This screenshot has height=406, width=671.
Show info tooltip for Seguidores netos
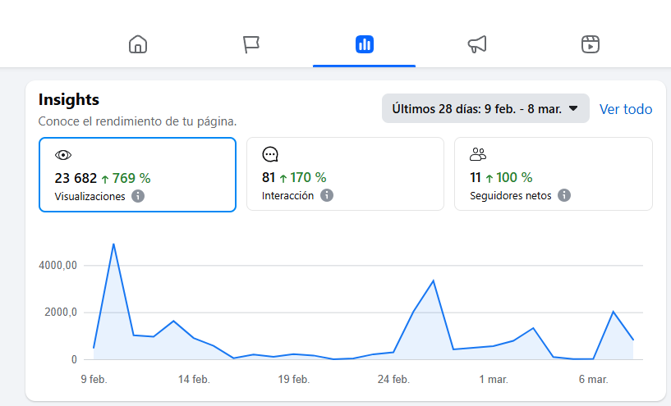click(564, 195)
